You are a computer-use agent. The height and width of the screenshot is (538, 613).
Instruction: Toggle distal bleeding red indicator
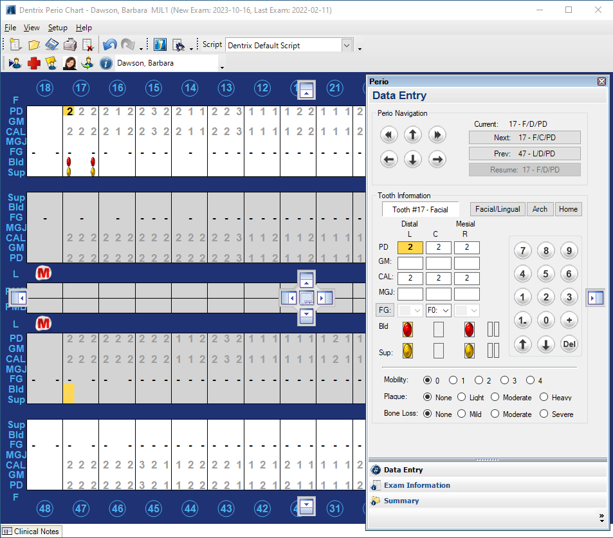407,329
